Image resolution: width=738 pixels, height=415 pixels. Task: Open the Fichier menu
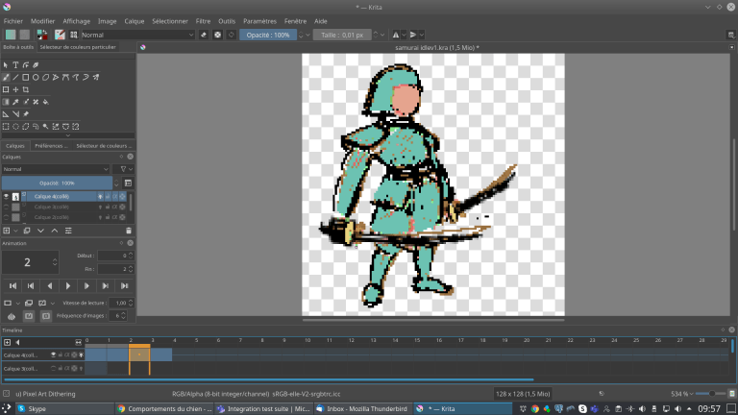click(13, 21)
